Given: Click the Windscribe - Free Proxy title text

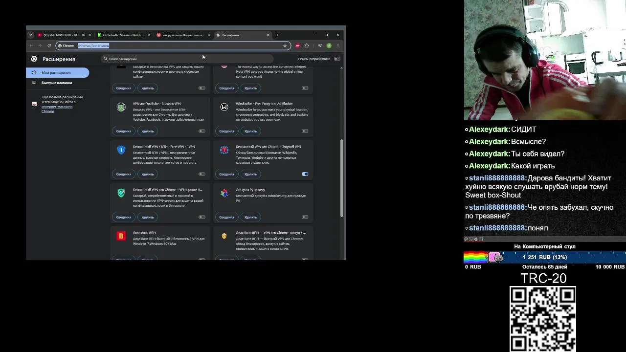Looking at the screenshot, I should click(264, 104).
